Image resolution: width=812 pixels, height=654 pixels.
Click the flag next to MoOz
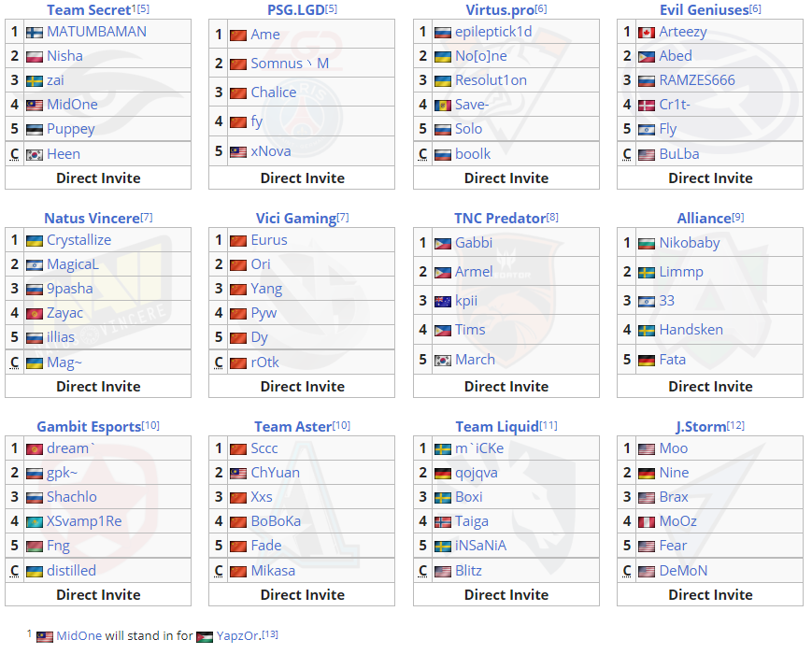(x=647, y=521)
